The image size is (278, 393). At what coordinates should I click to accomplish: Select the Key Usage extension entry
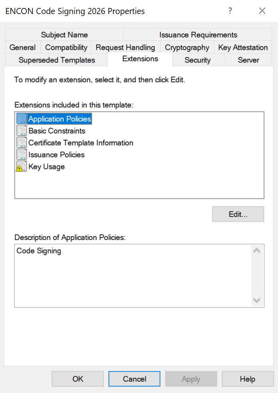[46, 167]
